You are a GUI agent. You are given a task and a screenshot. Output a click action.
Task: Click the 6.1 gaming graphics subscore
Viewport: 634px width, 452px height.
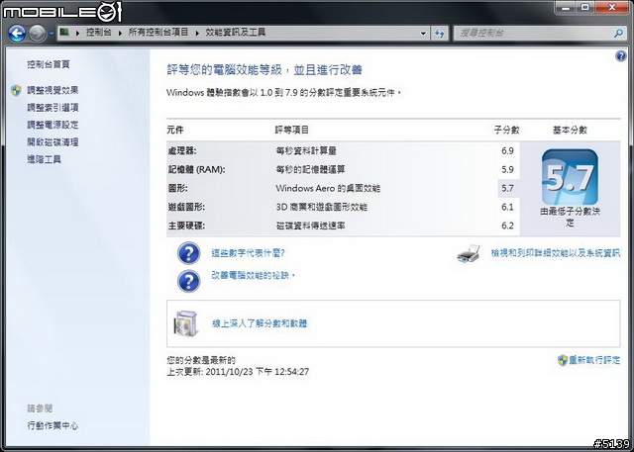[507, 207]
